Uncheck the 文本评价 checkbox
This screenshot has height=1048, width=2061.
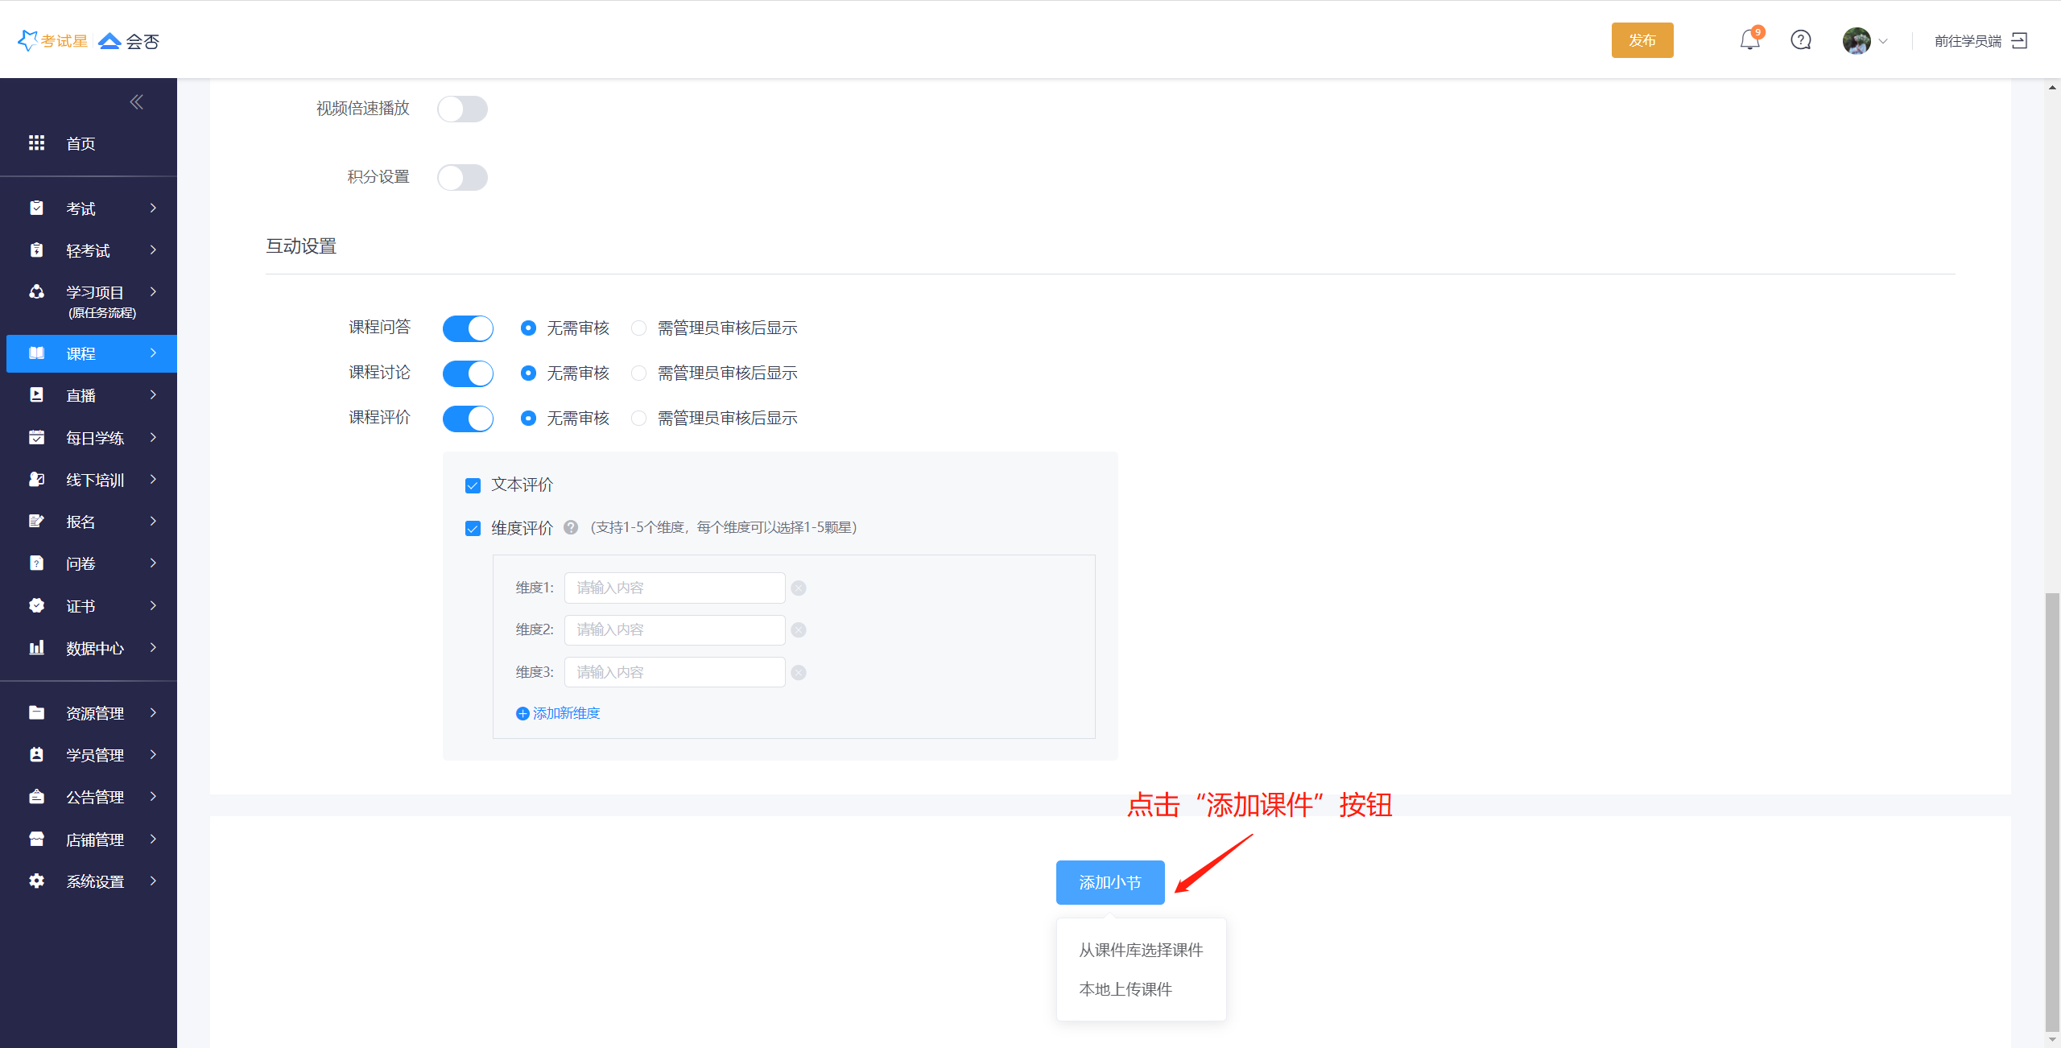(473, 485)
